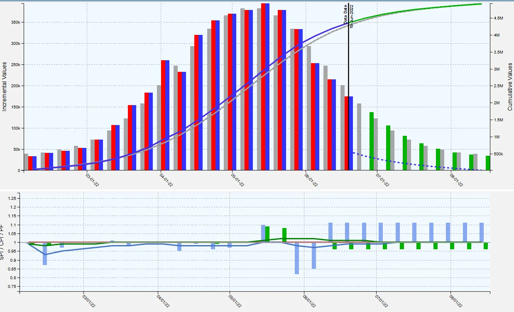Click the 06/01/22 date on lower chart
514x312 pixels.
(x=310, y=302)
